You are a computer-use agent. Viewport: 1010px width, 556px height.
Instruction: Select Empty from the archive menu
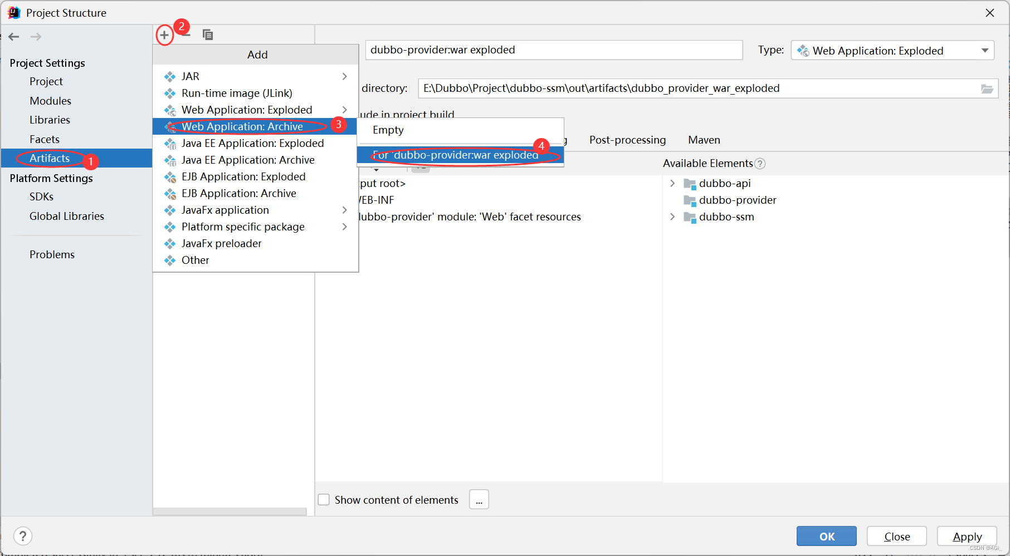point(387,130)
